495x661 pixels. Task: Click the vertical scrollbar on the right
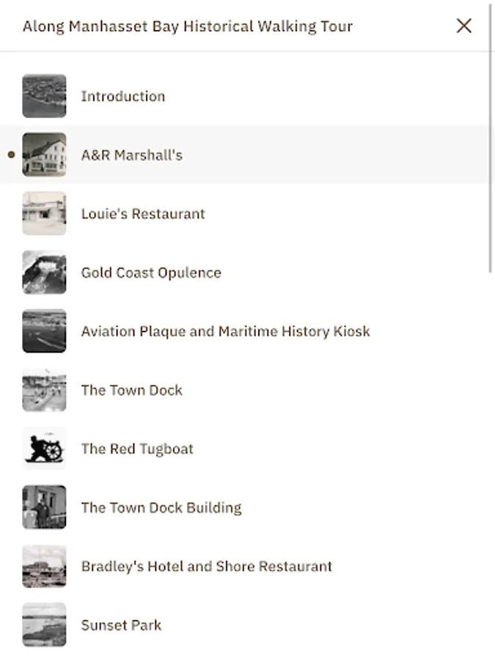[491, 140]
